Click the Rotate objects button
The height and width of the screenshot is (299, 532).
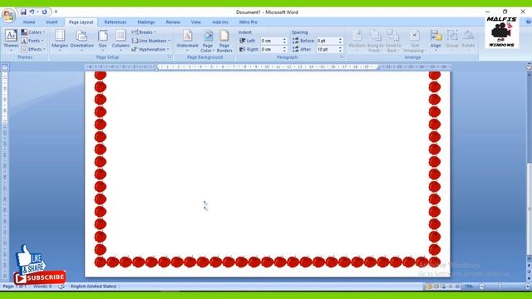coord(468,40)
